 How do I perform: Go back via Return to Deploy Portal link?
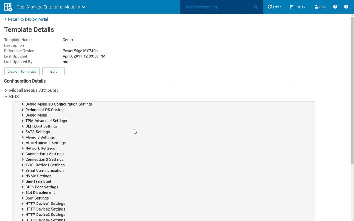(26, 19)
